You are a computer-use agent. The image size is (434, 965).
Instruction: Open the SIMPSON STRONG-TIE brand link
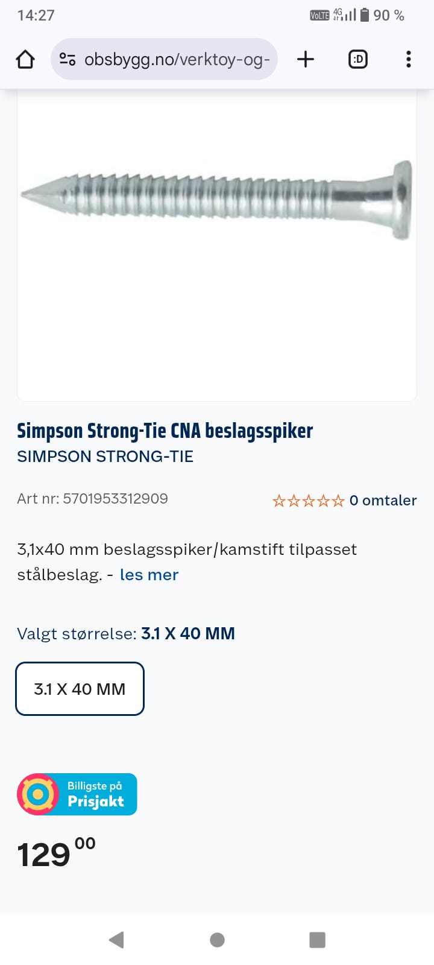(x=105, y=457)
